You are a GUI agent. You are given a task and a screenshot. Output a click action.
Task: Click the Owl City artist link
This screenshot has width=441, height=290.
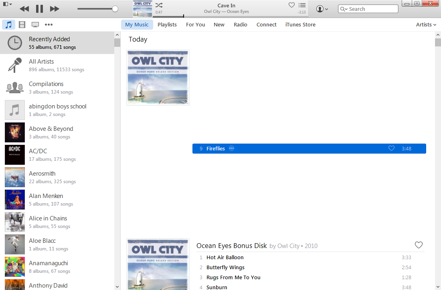click(x=289, y=246)
